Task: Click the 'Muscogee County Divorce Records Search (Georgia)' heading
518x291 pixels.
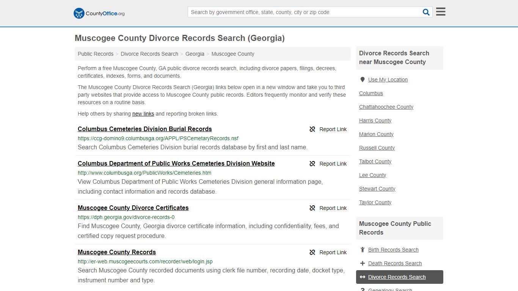Action: (180, 38)
